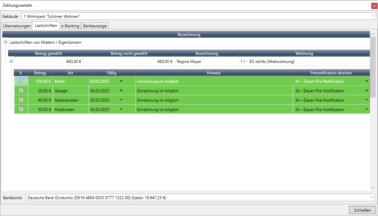Open Fällig date picker for Heizkosten
The width and height of the screenshot is (378, 216).
(x=121, y=109)
